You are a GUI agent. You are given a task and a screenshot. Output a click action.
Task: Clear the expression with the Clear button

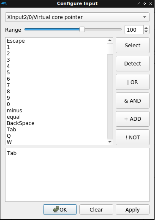click(x=96, y=209)
